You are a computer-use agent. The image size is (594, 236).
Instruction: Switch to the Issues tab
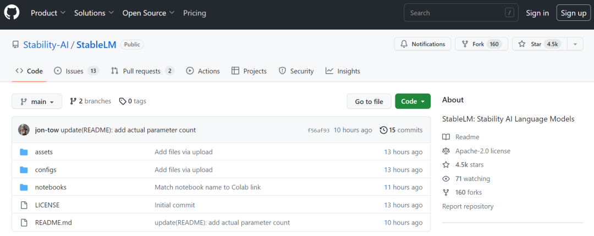(76, 71)
